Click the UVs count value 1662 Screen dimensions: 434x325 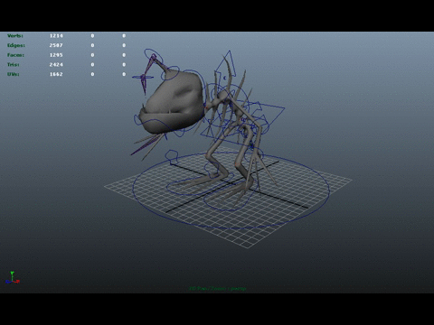point(56,74)
